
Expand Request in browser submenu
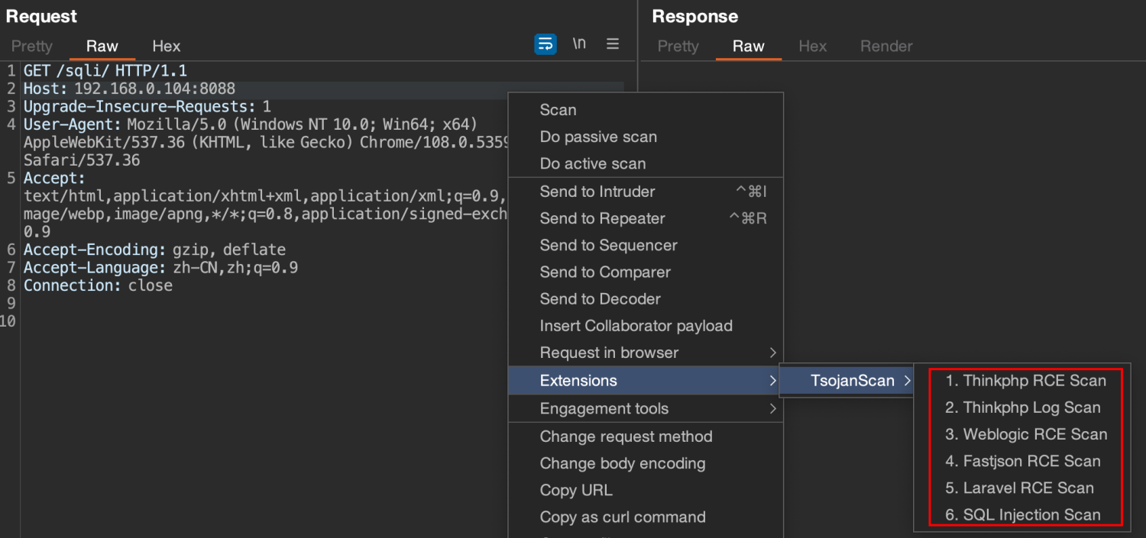tap(609, 353)
